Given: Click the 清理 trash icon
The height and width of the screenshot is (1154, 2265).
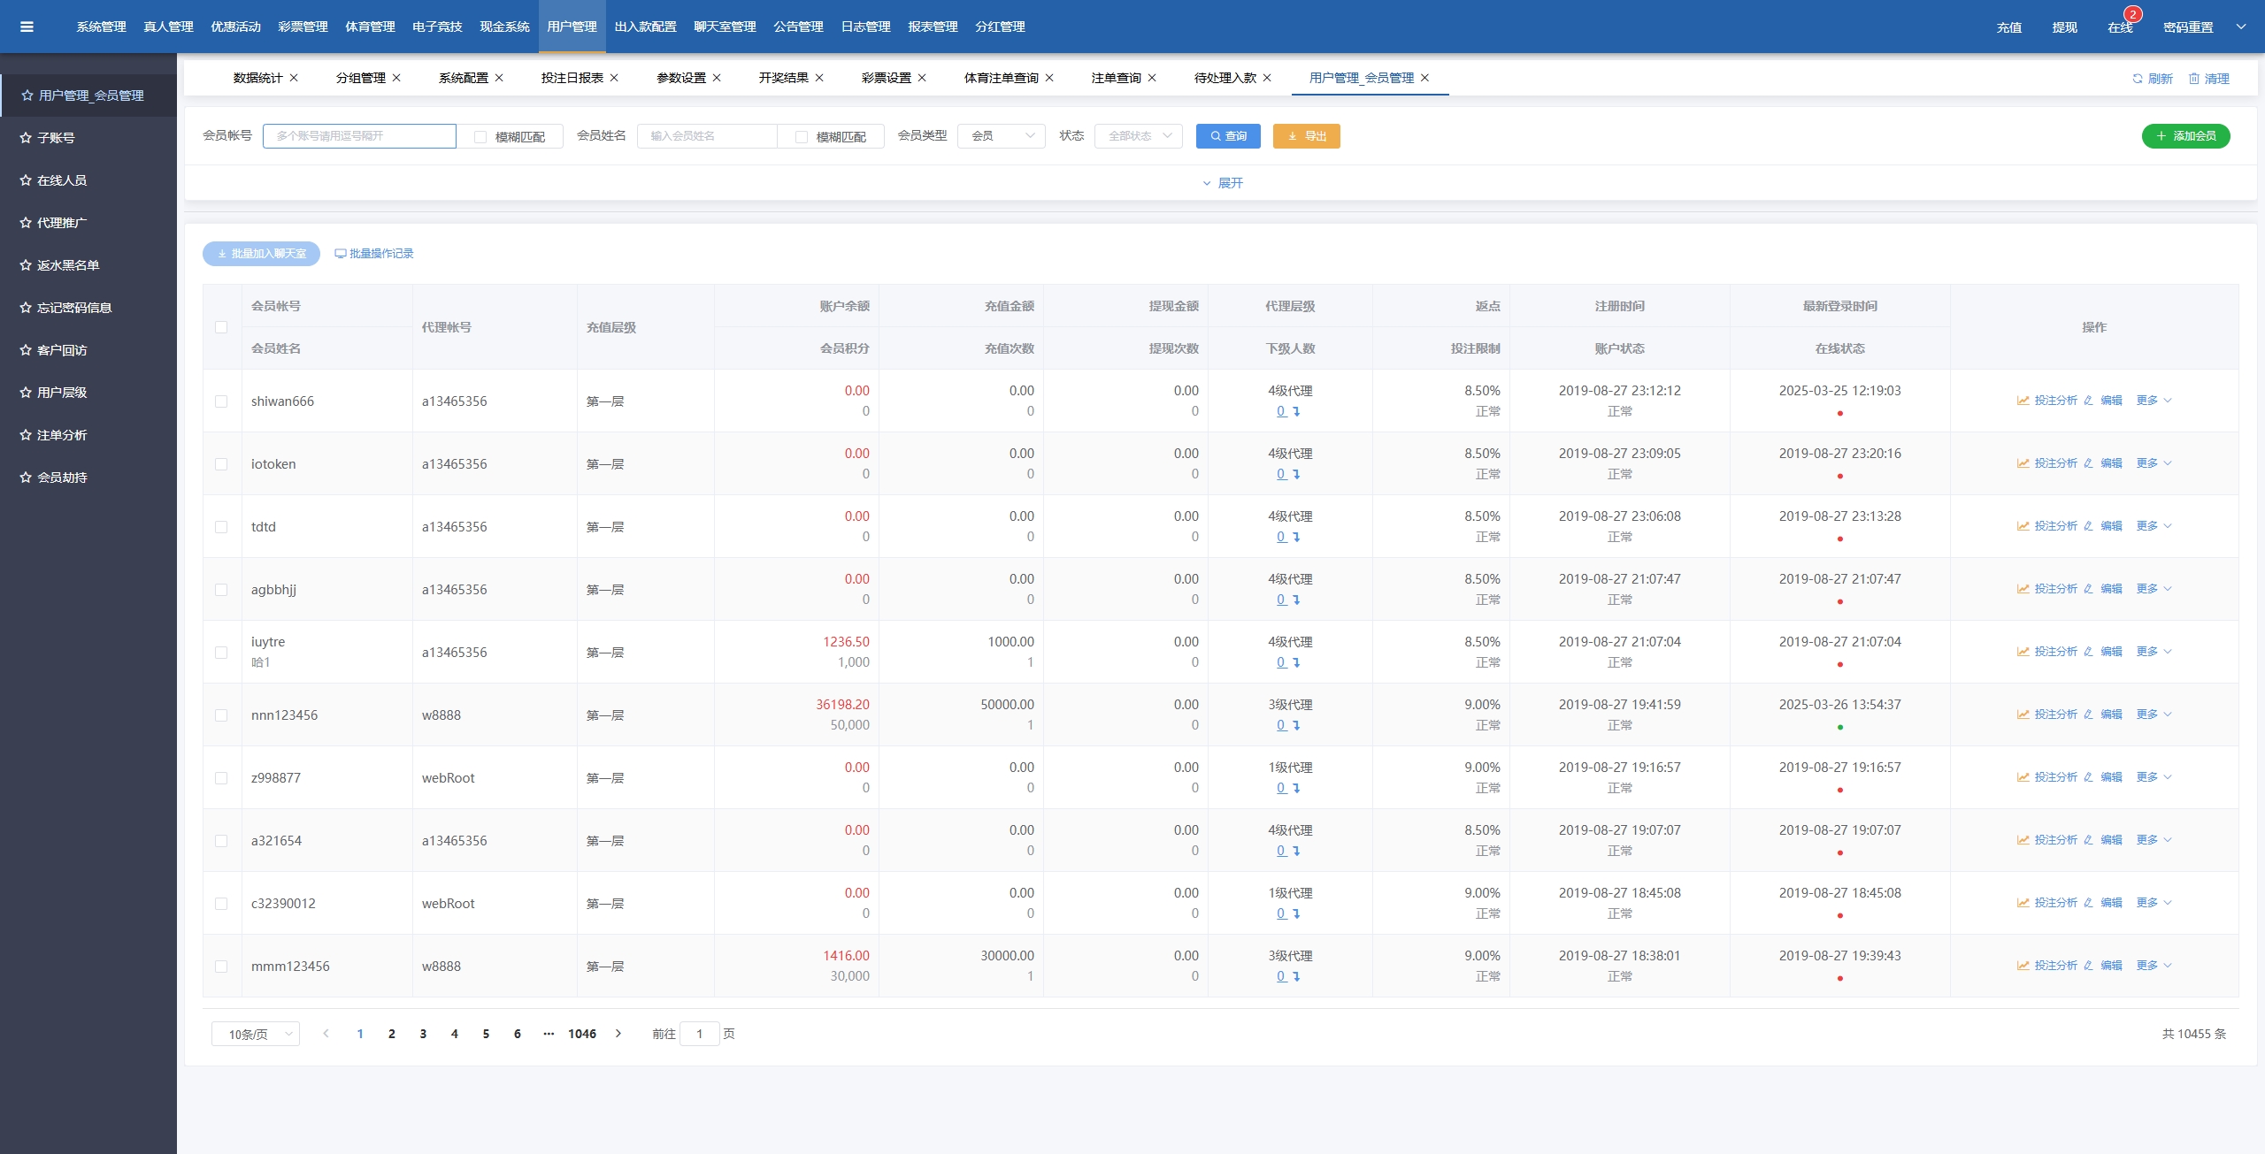Looking at the screenshot, I should (2194, 79).
